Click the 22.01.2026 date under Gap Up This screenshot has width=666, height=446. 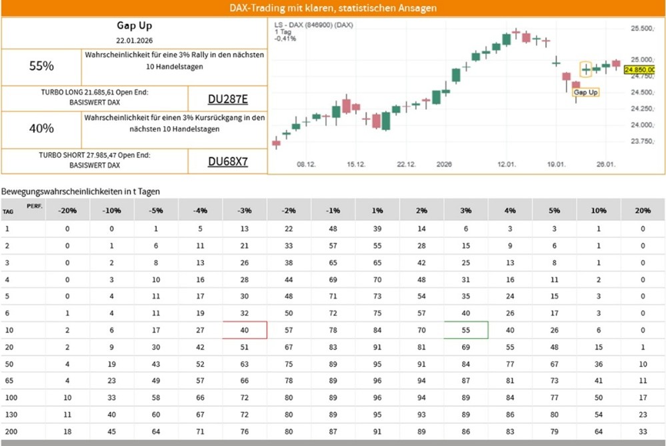tap(135, 41)
